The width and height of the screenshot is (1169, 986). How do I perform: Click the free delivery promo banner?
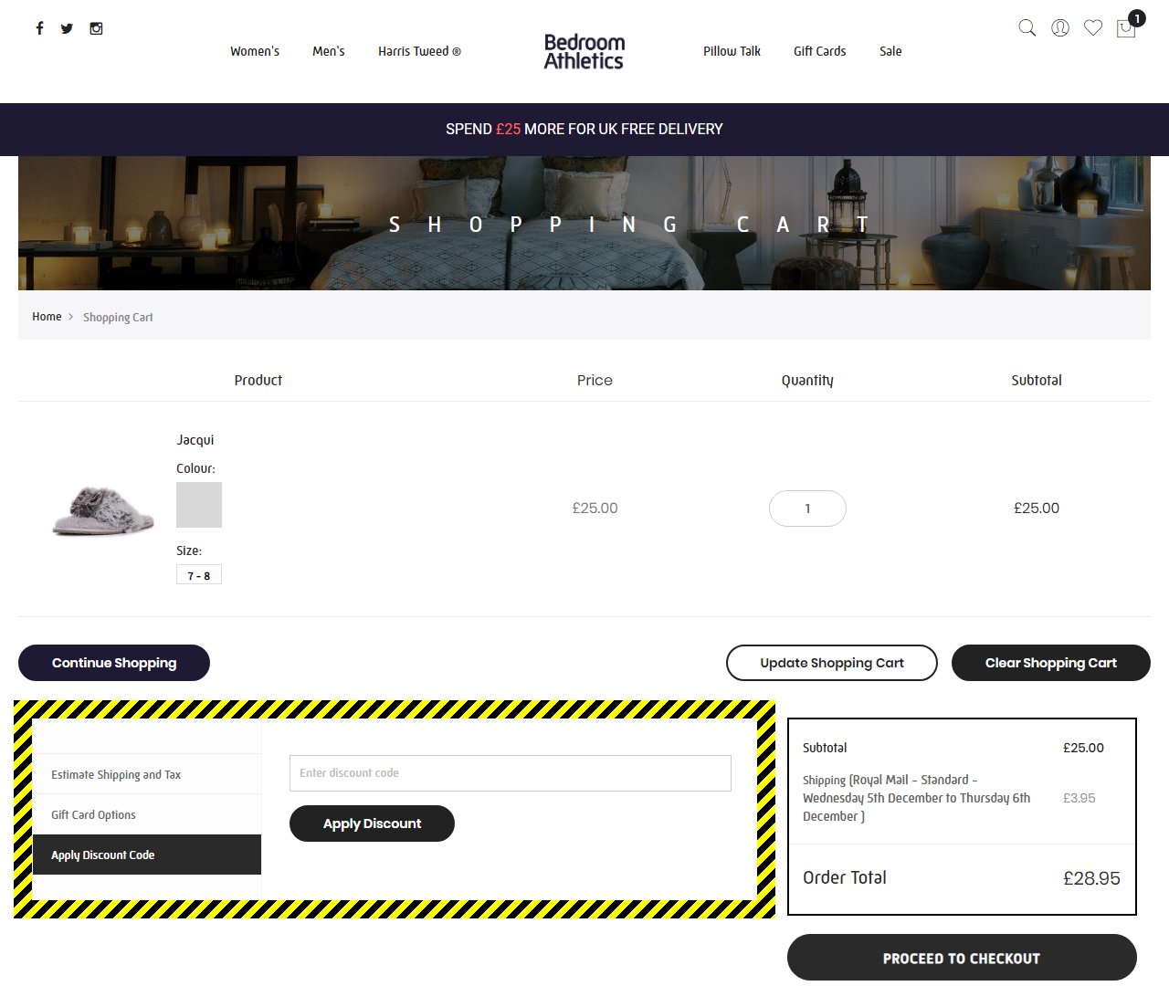pyautogui.click(x=584, y=130)
